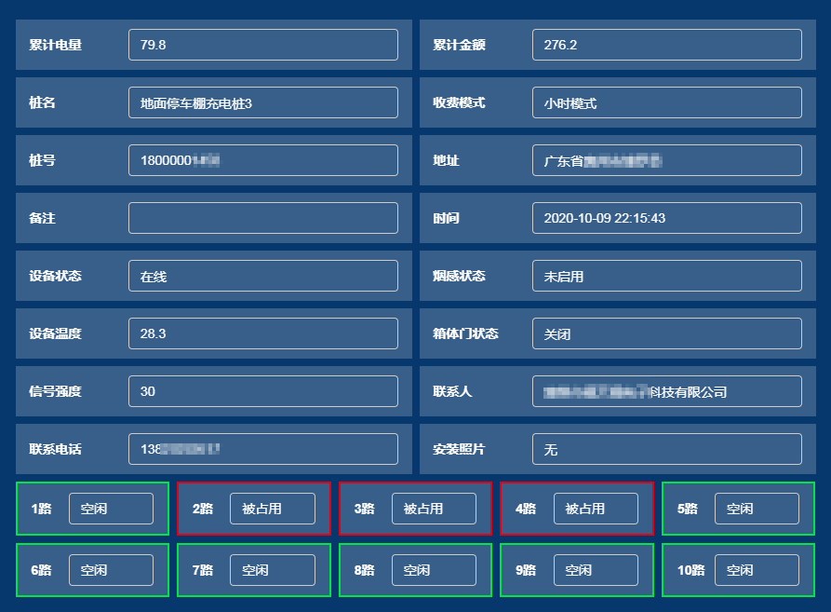Viewport: 831px width, 612px height.
Task: Click the 设备状态 field showing 在线
Action: coord(263,276)
